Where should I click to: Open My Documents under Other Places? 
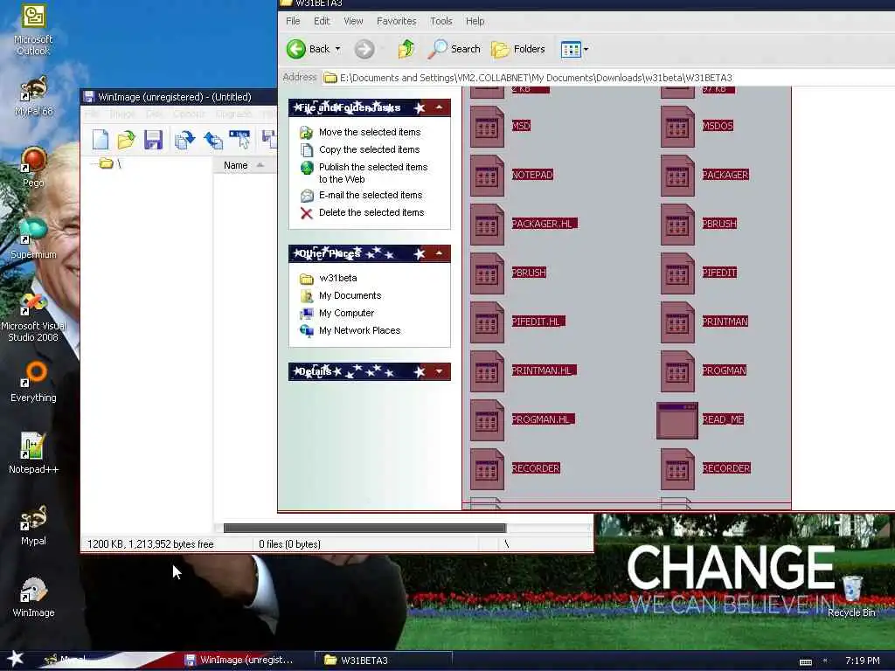[350, 295]
